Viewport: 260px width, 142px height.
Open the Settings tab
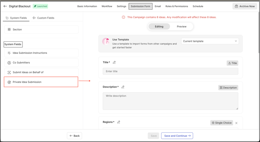tap(121, 6)
